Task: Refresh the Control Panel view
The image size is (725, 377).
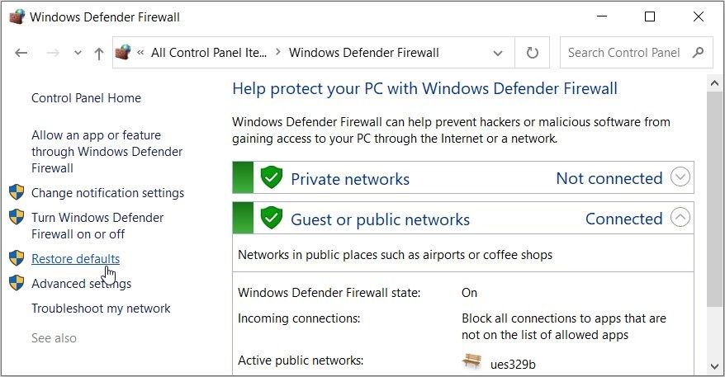Action: (x=533, y=53)
